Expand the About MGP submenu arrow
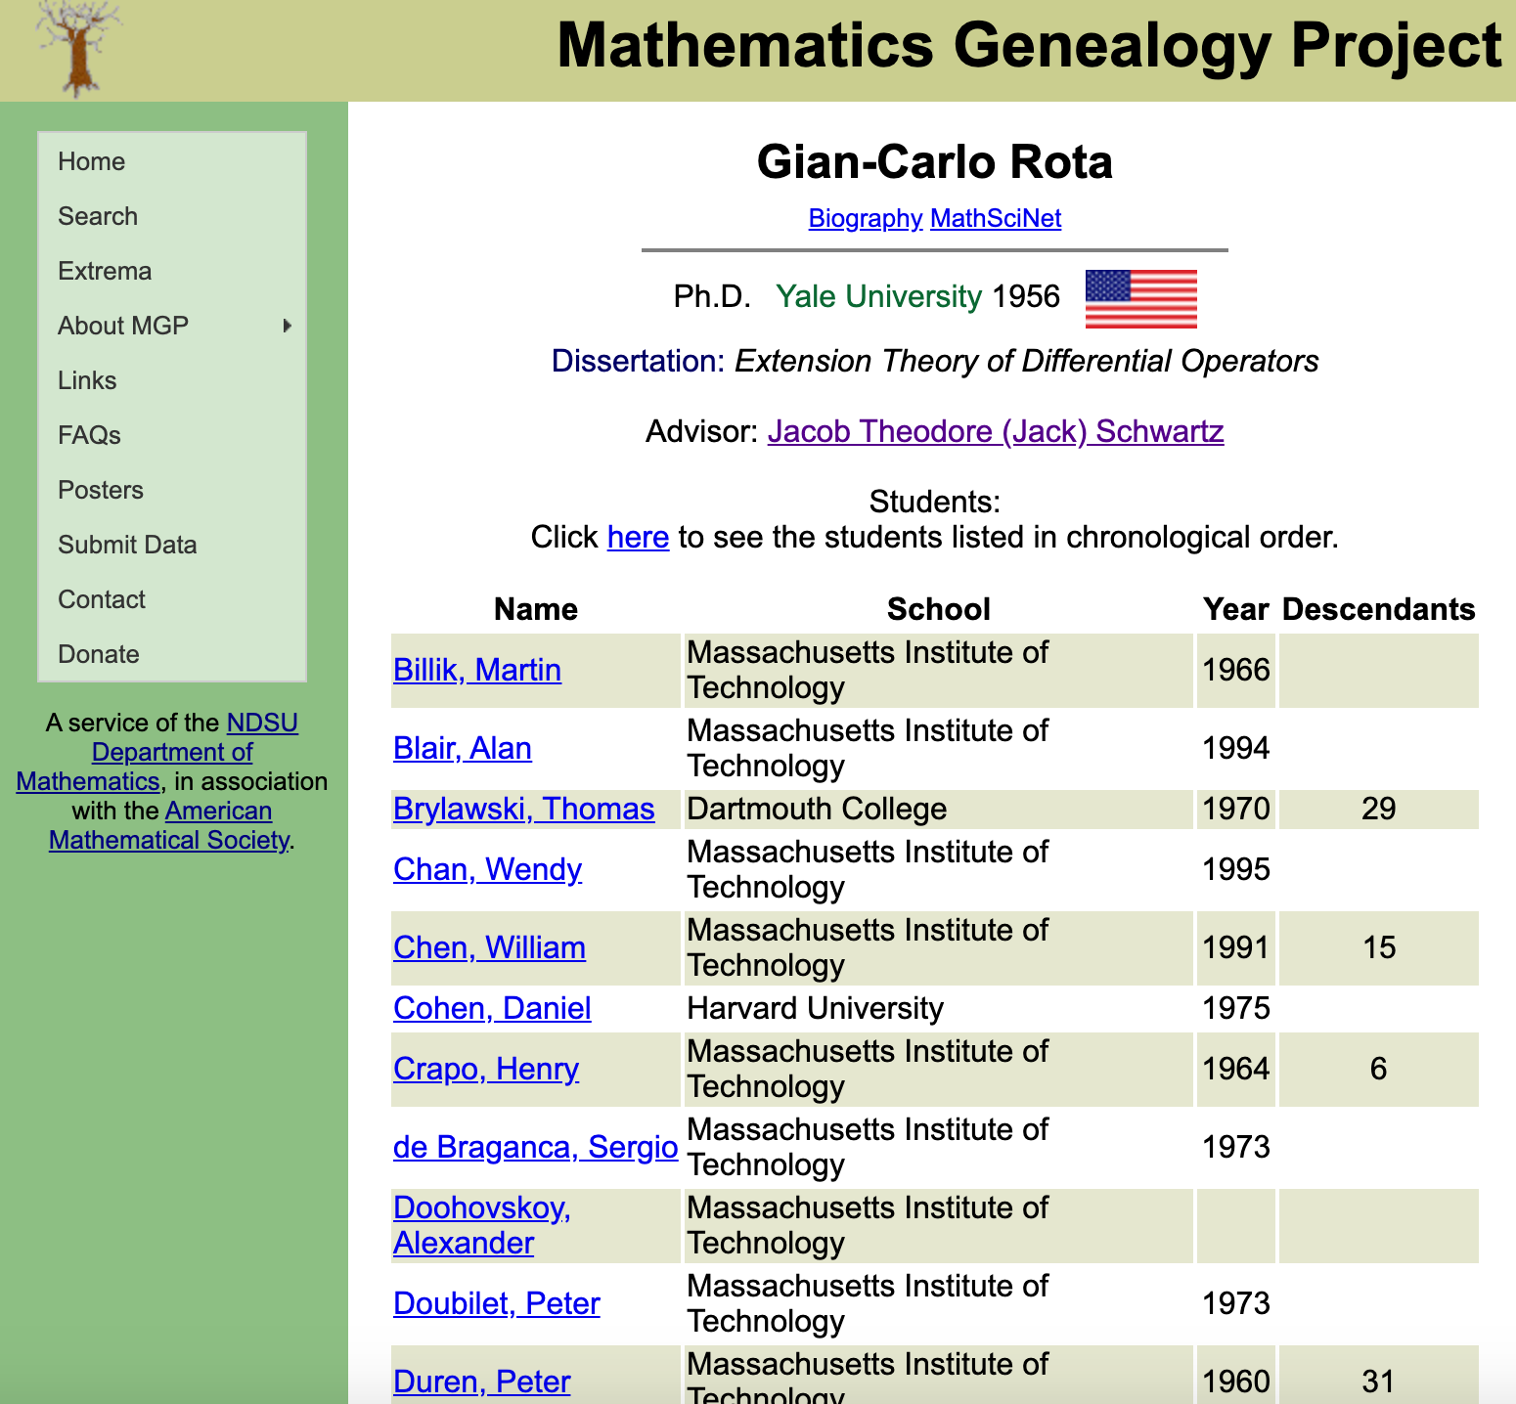Screen dimensions: 1516x1404 pyautogui.click(x=287, y=326)
